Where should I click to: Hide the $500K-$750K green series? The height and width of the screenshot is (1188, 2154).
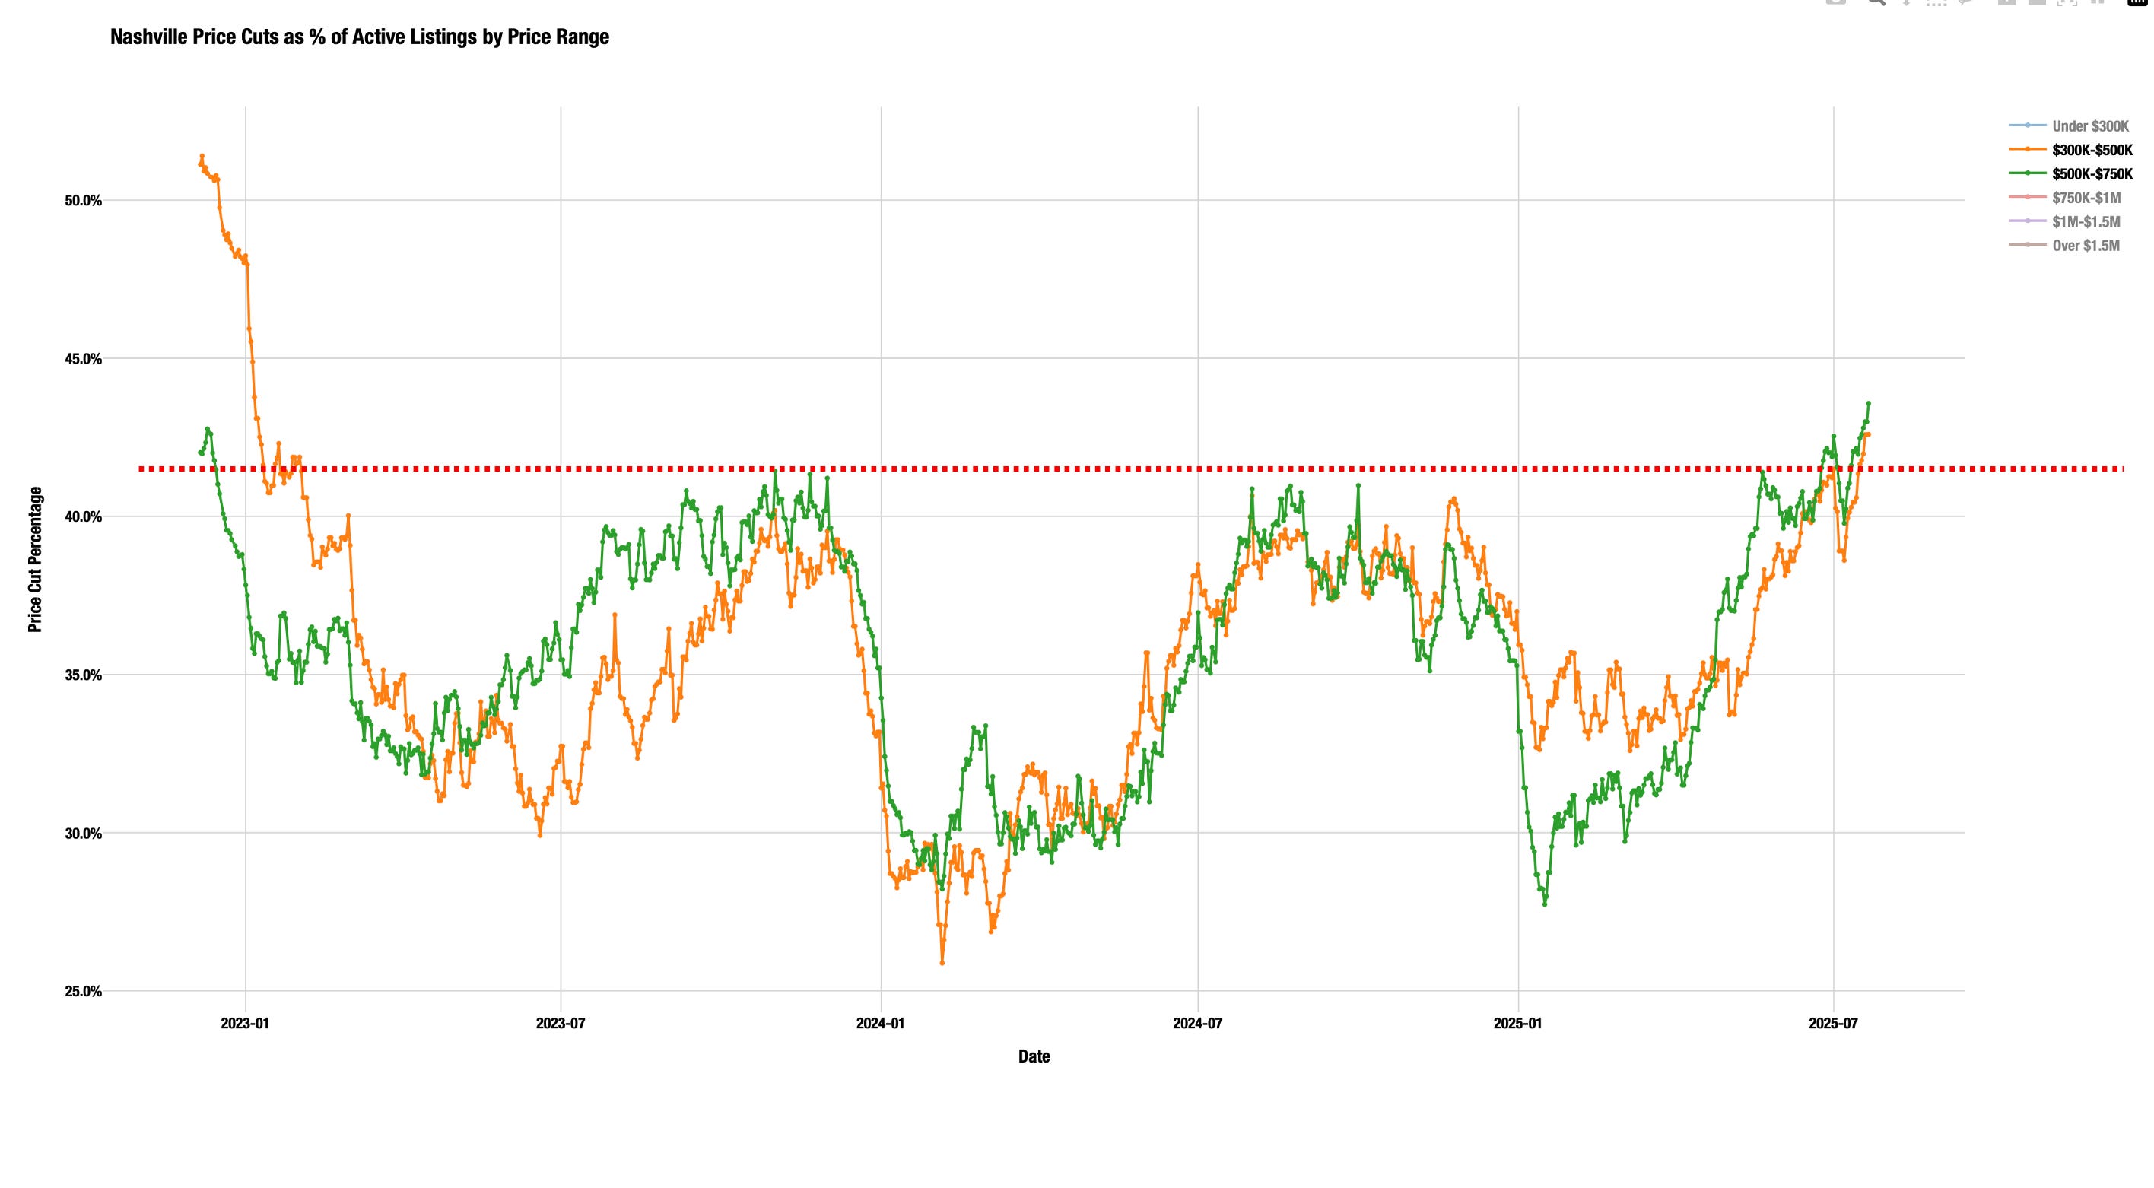tap(2070, 174)
